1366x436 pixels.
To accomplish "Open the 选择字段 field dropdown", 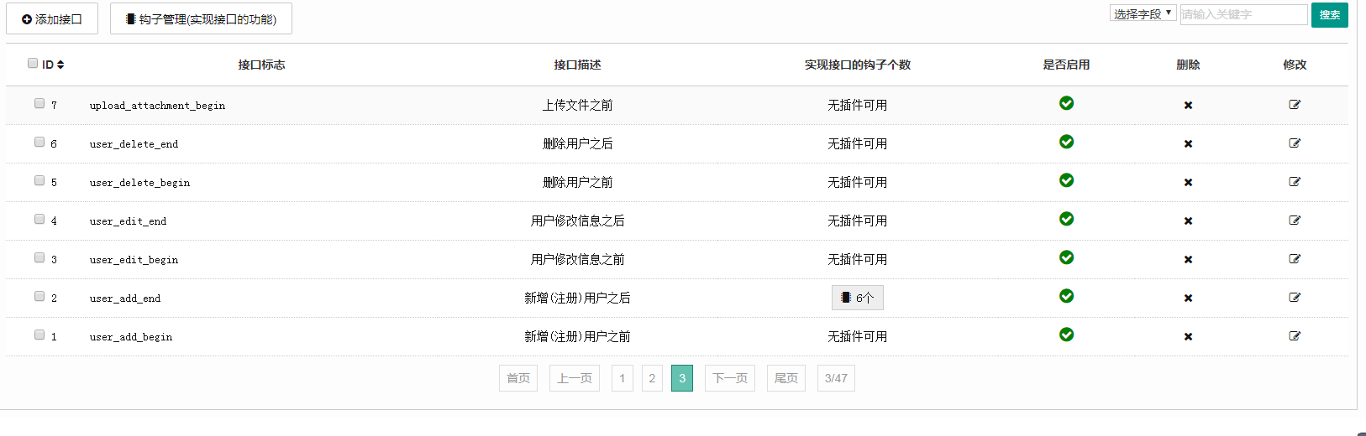I will pos(1143,13).
